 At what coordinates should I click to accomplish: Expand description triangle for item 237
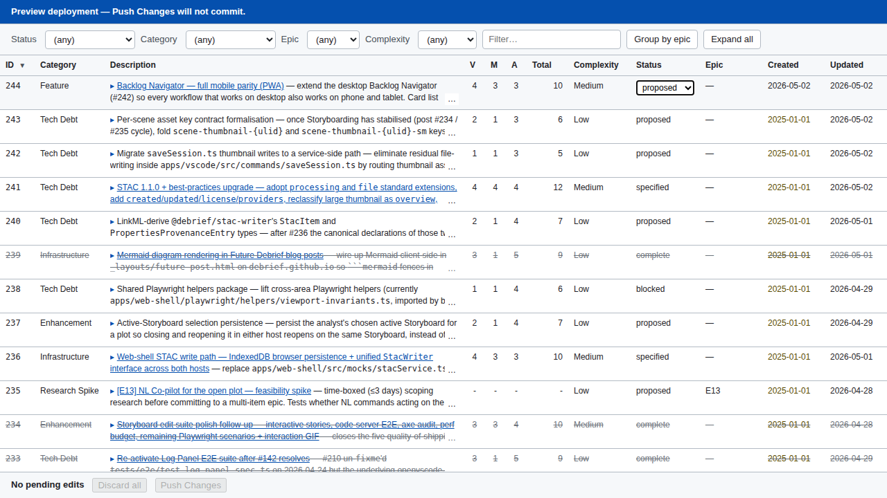click(x=112, y=324)
